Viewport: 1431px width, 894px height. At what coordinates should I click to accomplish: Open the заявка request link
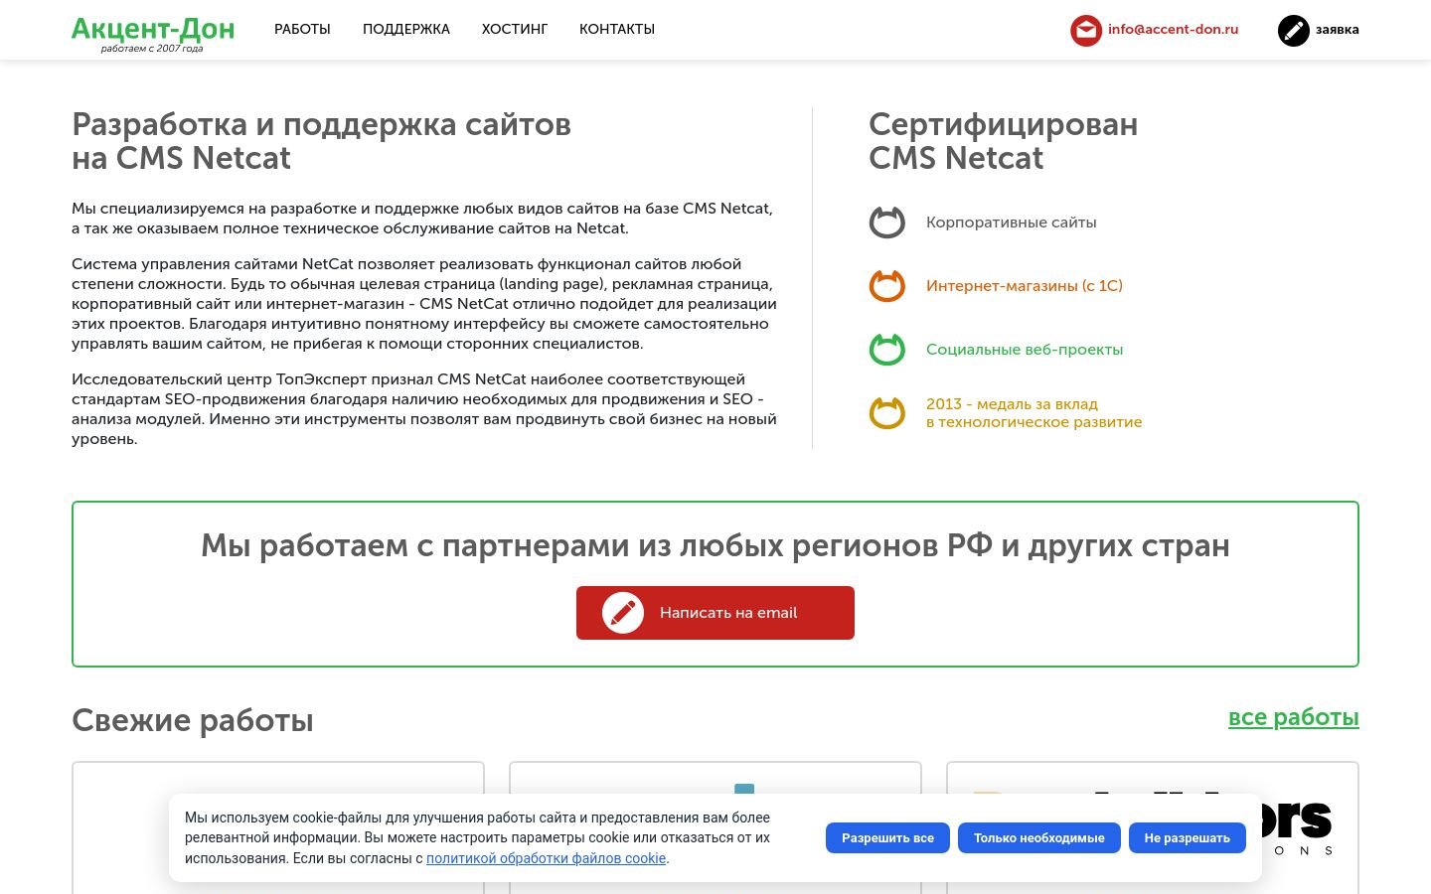(x=1338, y=30)
